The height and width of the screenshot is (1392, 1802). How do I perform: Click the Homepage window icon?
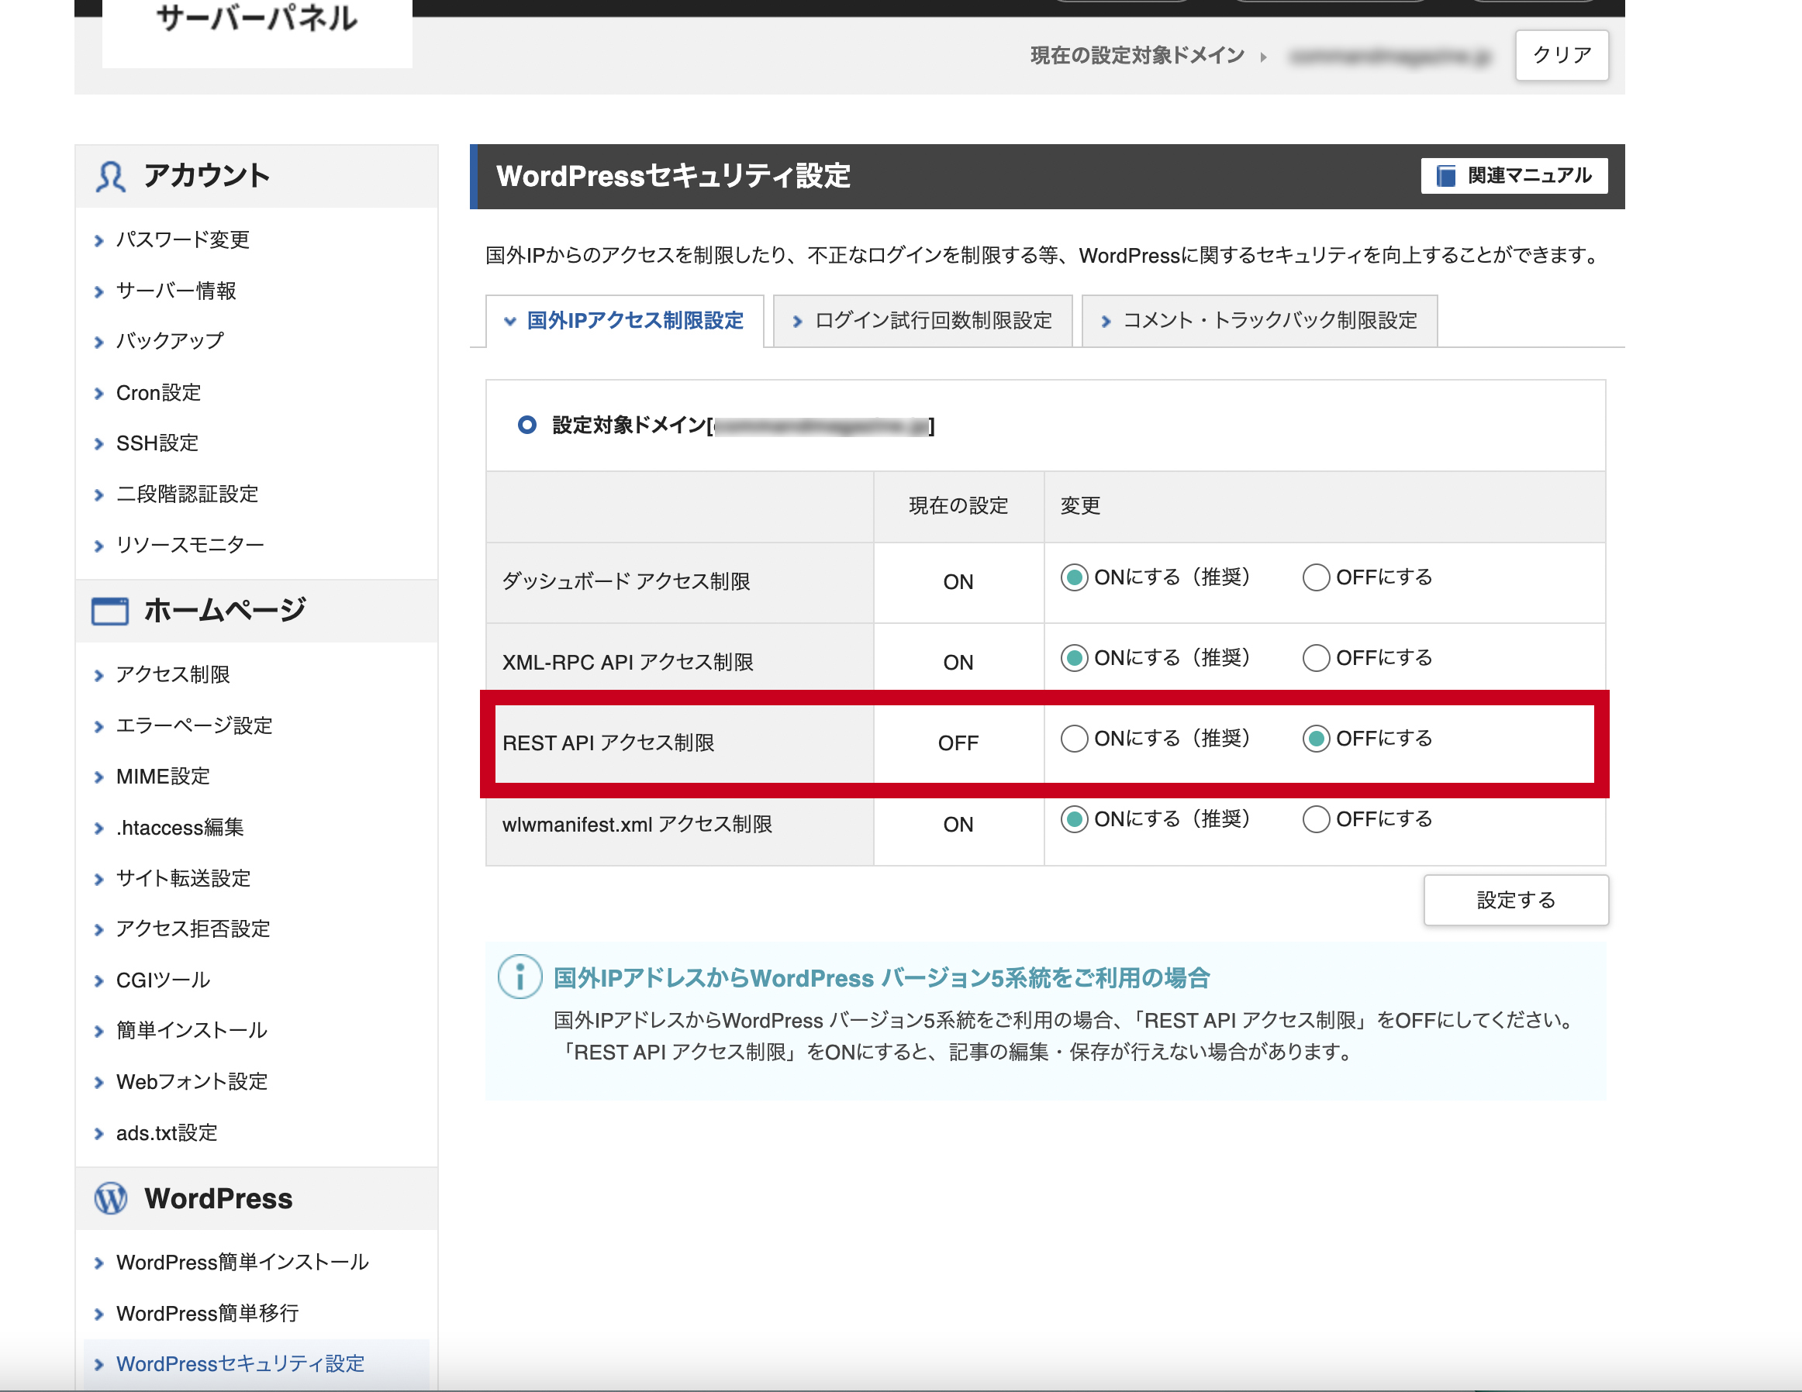(110, 611)
